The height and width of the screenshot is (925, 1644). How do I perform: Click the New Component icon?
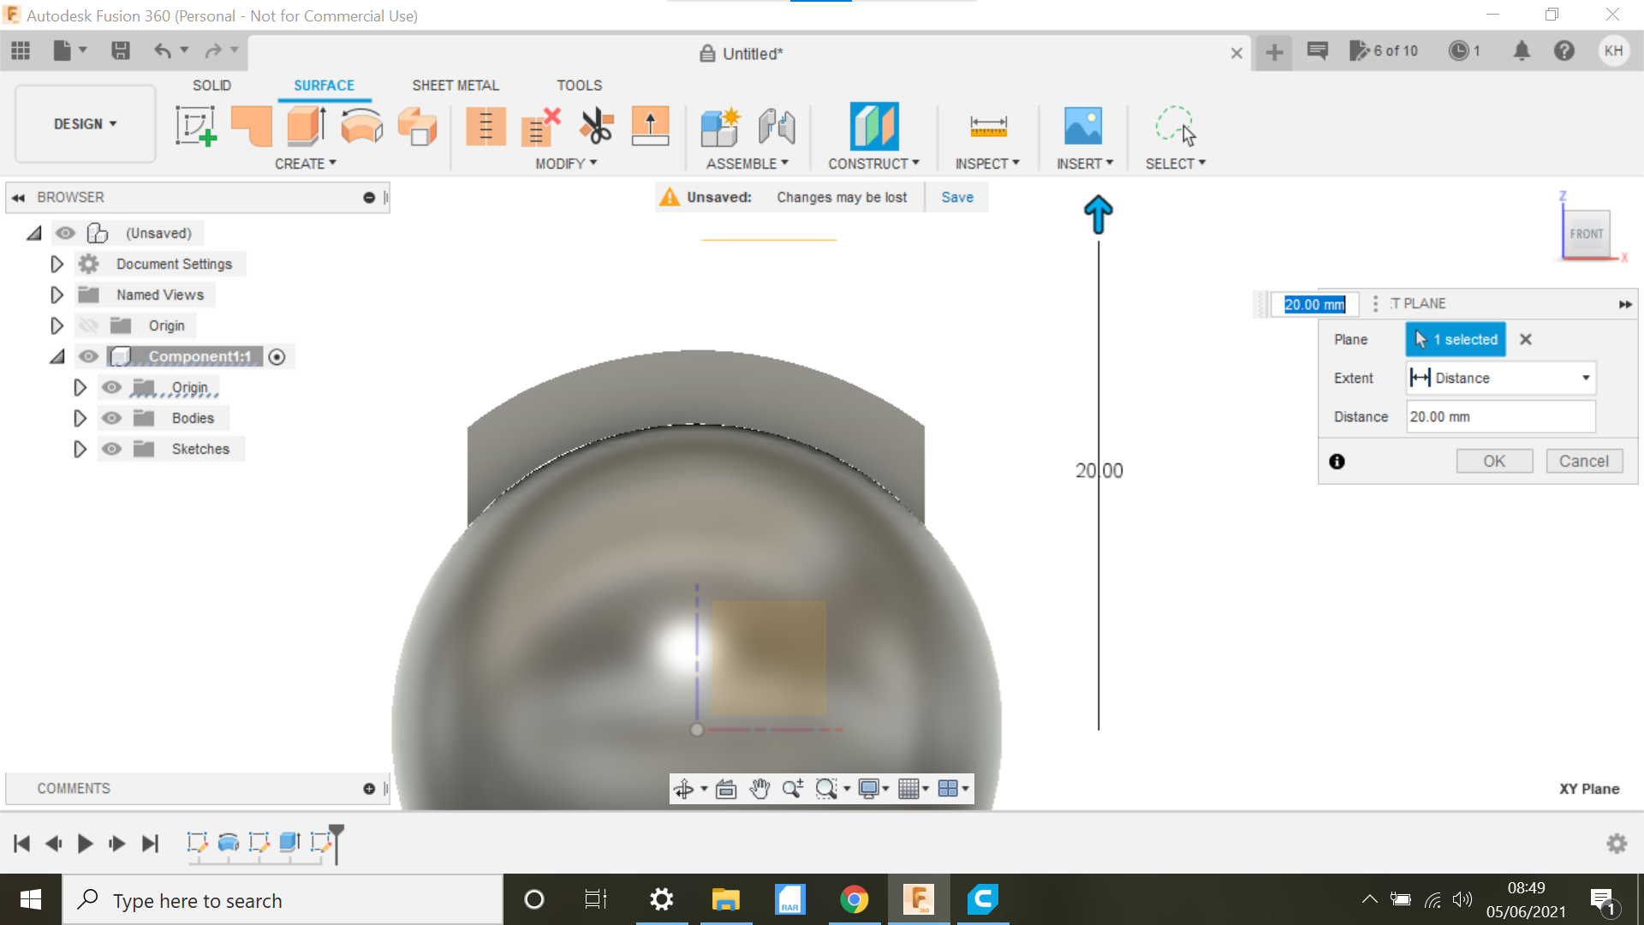pyautogui.click(x=720, y=126)
